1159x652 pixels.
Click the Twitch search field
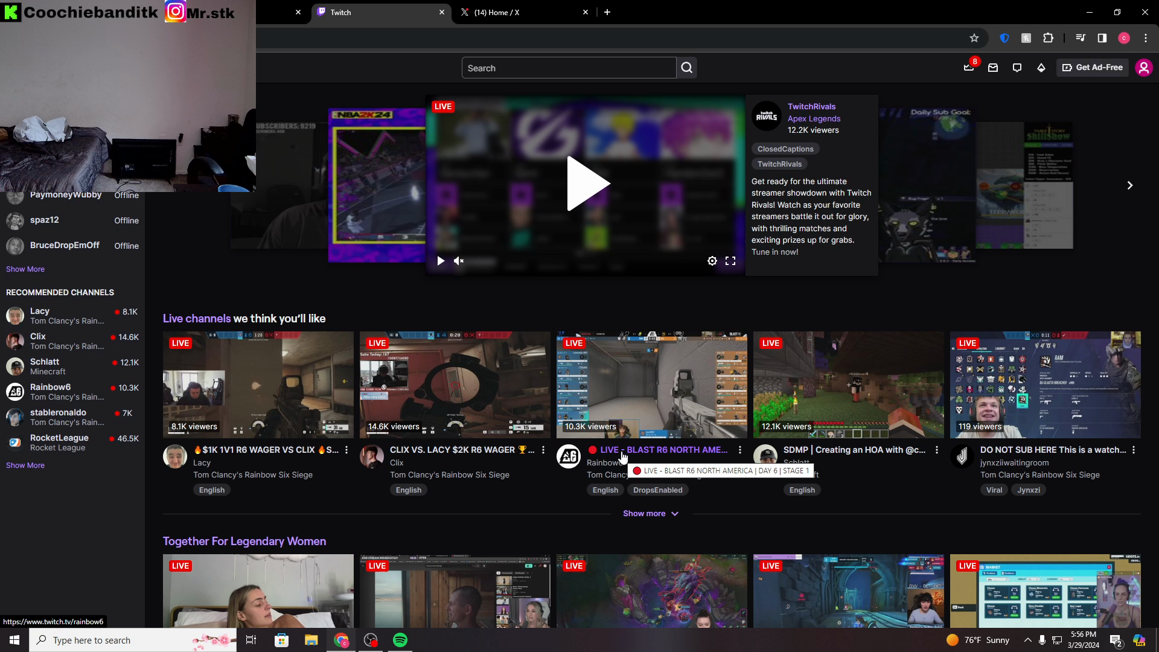(x=569, y=68)
